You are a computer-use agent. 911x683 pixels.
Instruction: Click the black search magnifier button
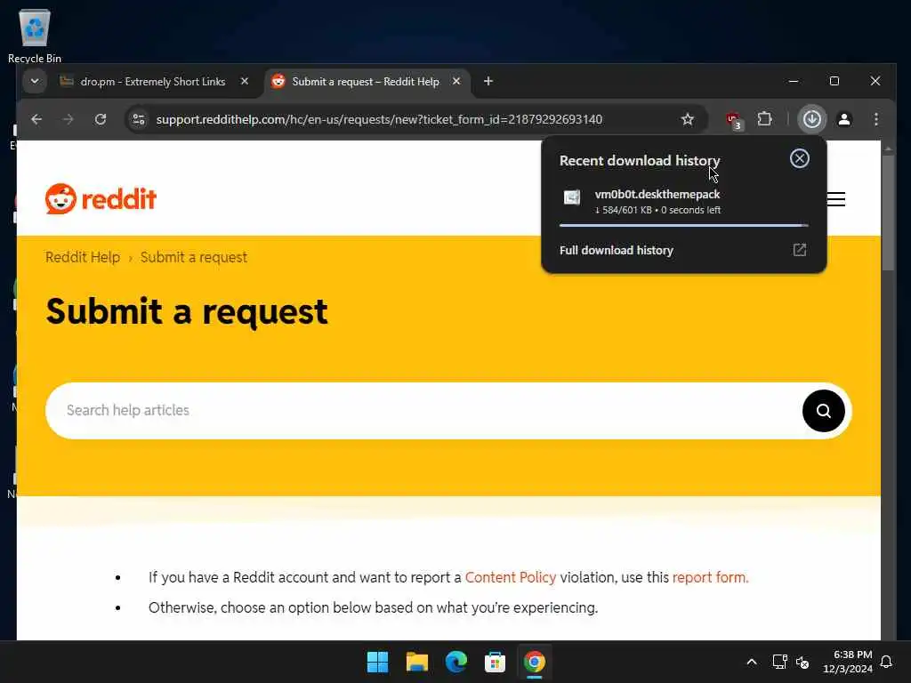coord(823,411)
